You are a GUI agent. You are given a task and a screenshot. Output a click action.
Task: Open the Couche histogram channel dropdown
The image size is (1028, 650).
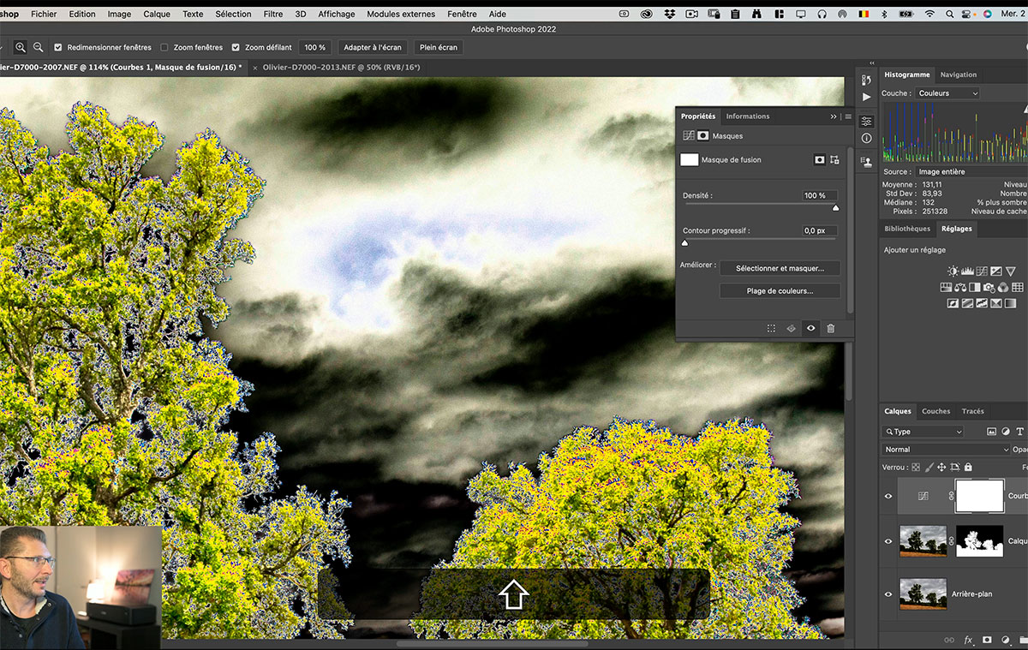click(x=947, y=93)
